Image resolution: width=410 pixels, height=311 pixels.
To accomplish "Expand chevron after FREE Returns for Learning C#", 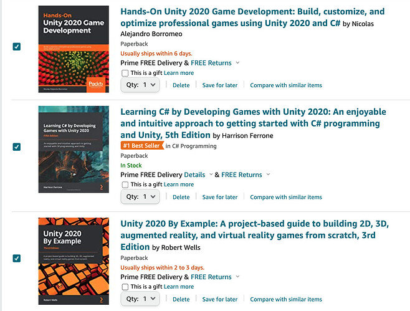I will (x=268, y=175).
